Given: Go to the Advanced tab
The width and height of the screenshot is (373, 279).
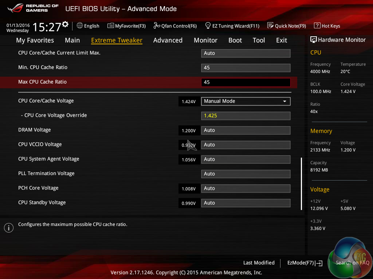Looking at the screenshot, I should (168, 40).
